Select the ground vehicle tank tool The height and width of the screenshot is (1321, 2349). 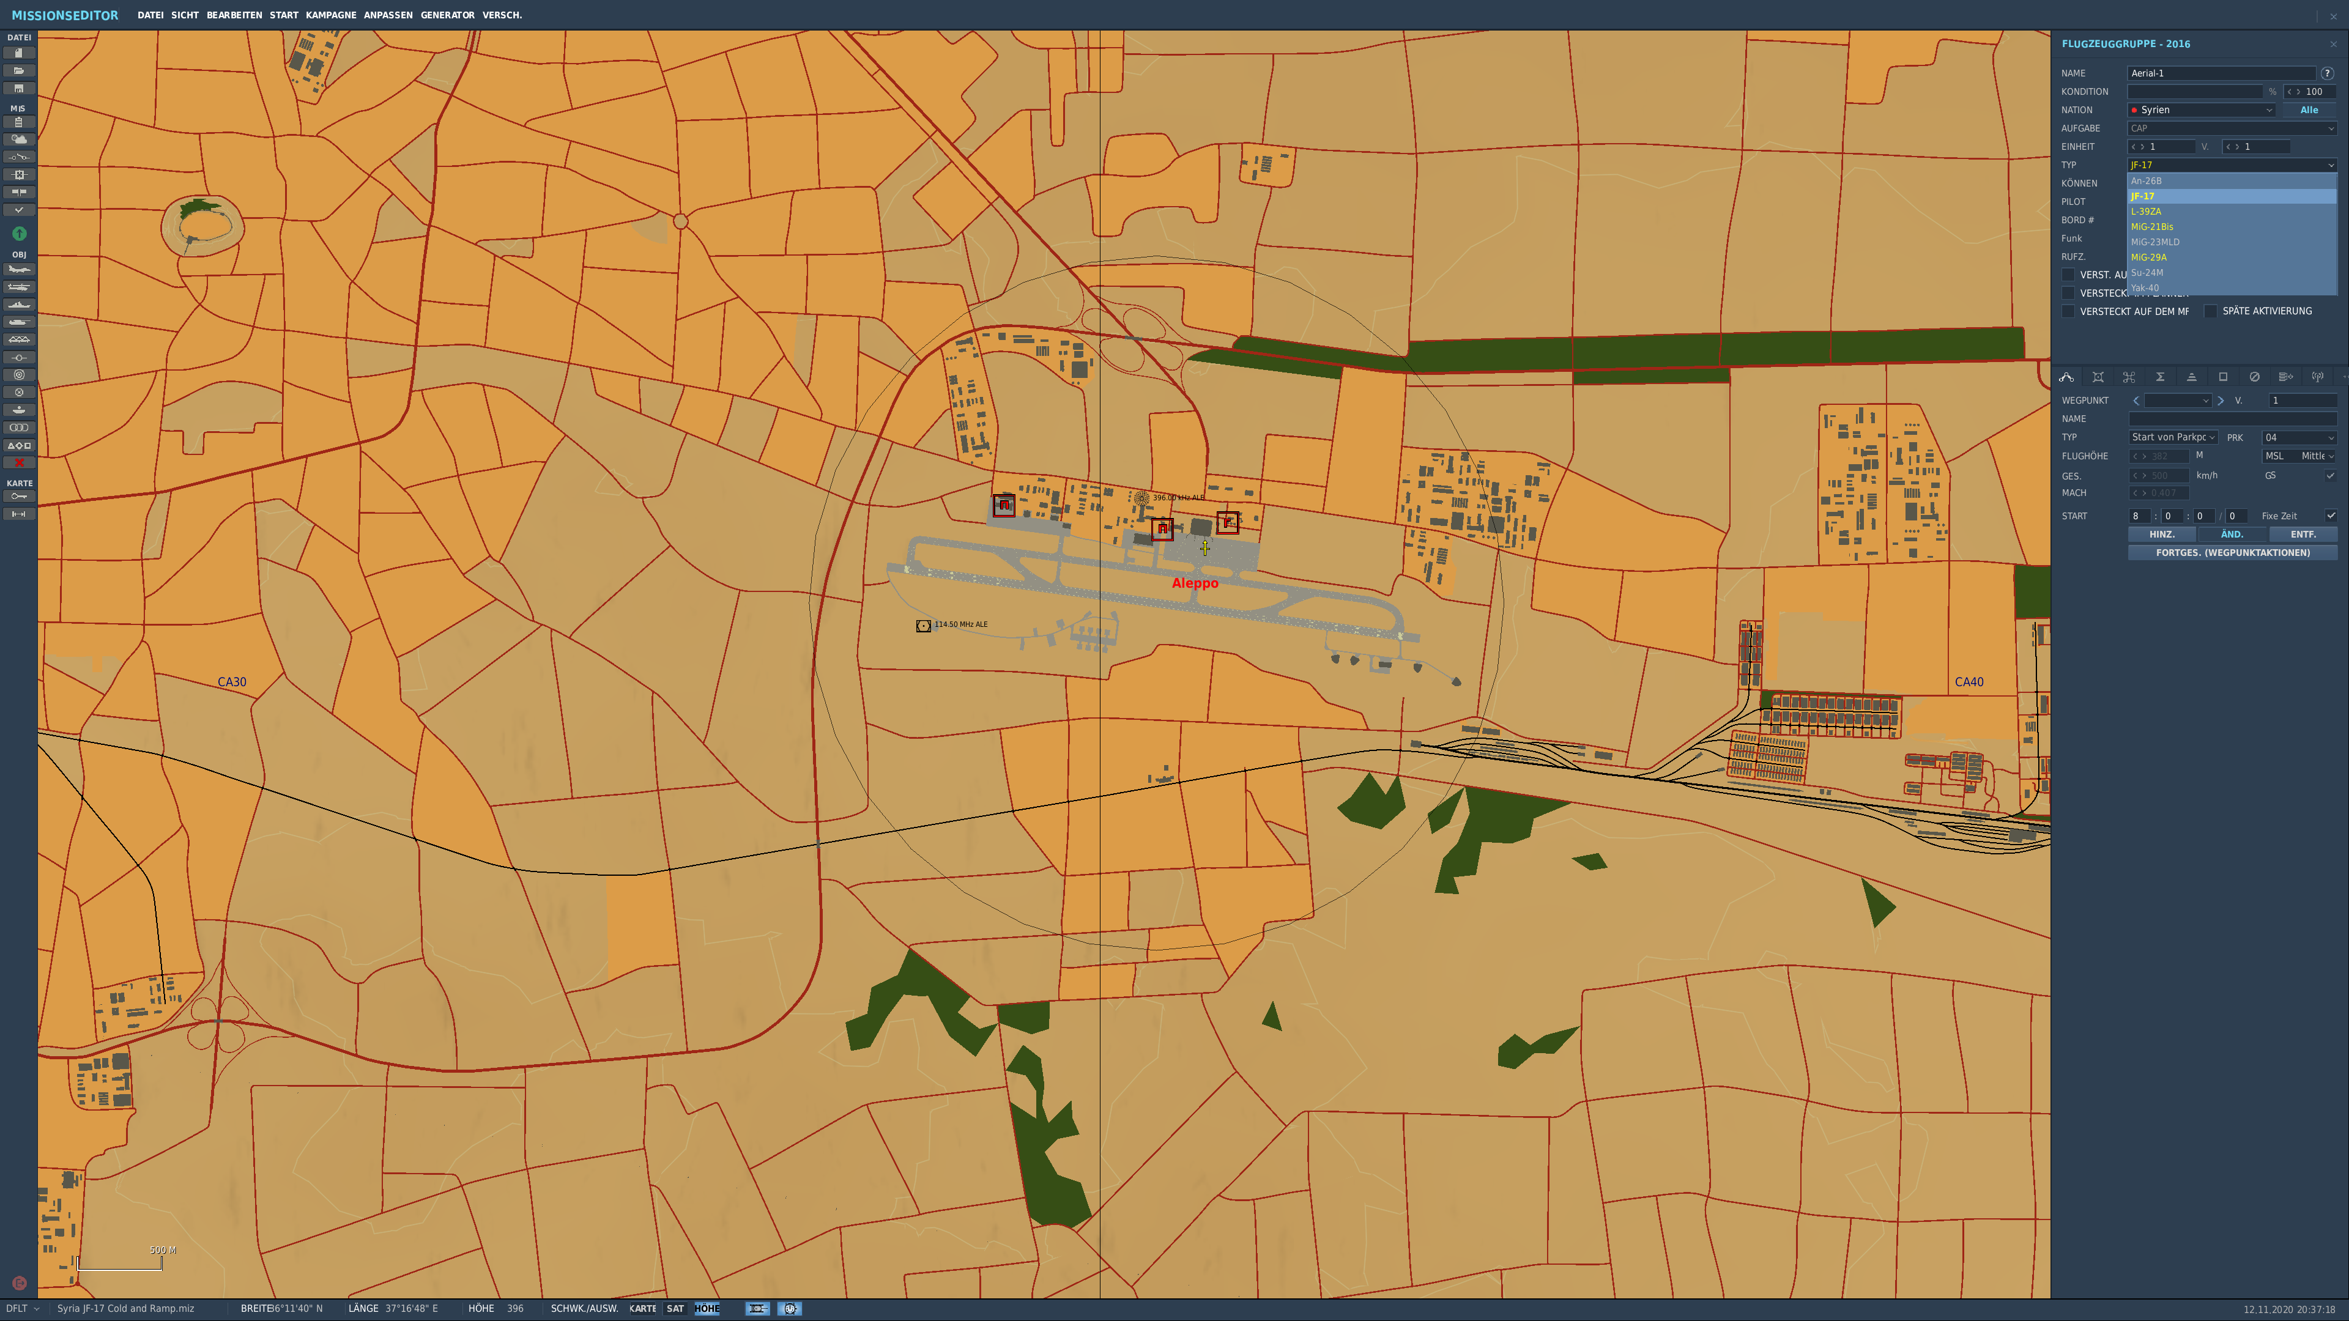click(x=18, y=322)
